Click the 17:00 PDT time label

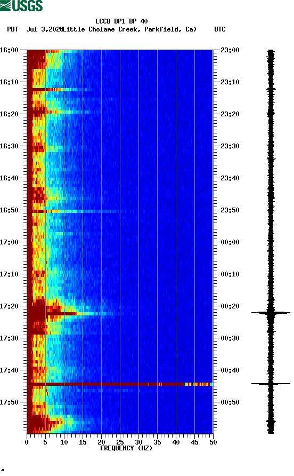pos(9,242)
